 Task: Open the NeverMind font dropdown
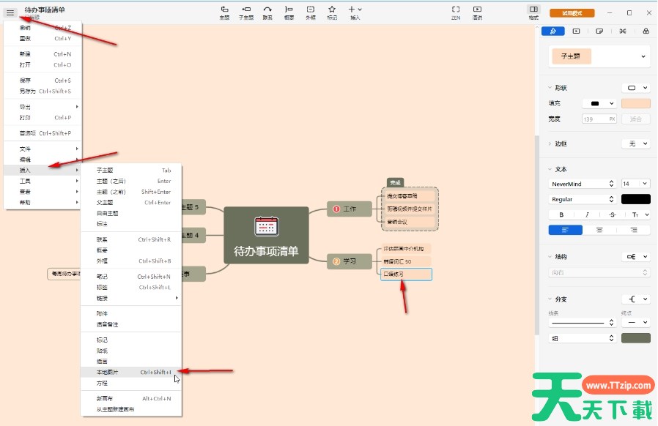point(583,184)
